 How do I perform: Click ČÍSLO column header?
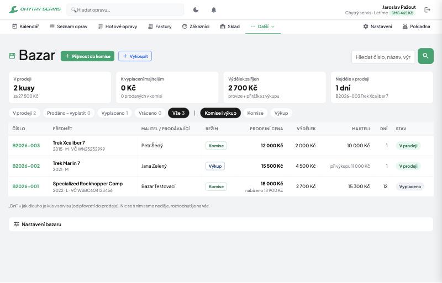[19, 129]
